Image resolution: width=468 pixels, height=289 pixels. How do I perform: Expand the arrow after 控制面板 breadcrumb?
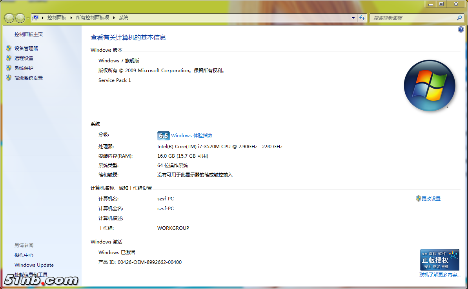pos(71,18)
